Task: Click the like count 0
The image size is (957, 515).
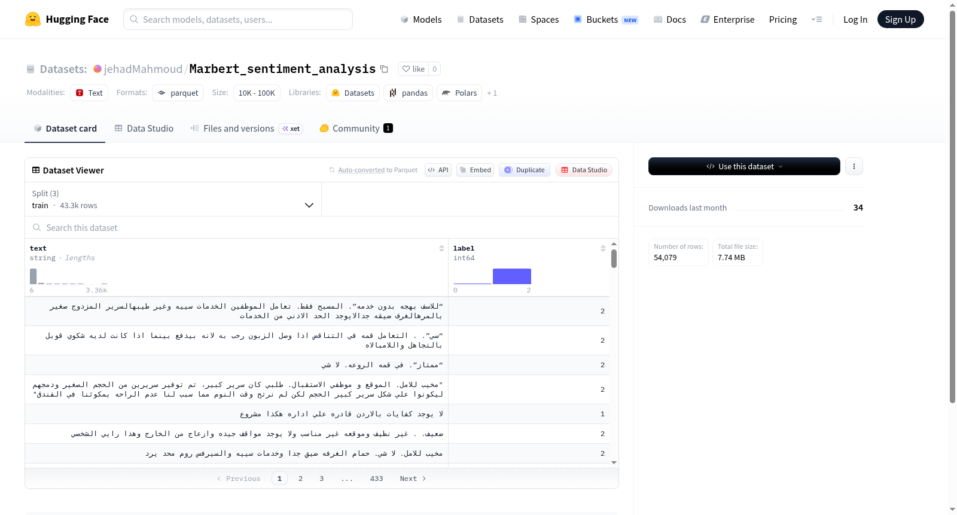Action: click(434, 69)
